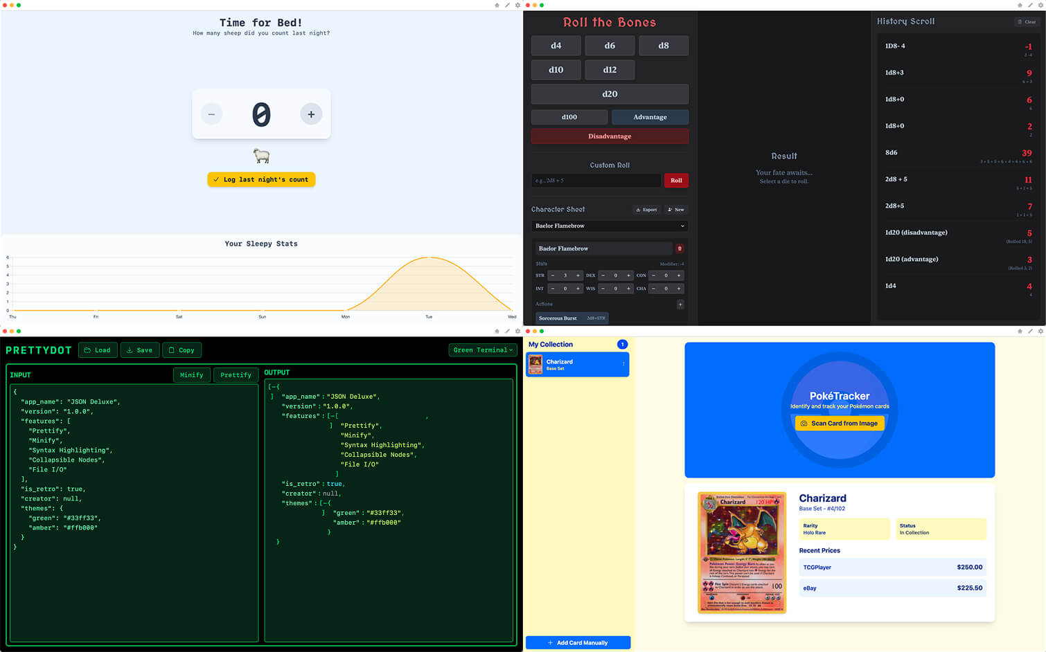Viewport: 1046px width, 652px height.
Task: Load a file into PrettyDot
Action: pos(98,350)
